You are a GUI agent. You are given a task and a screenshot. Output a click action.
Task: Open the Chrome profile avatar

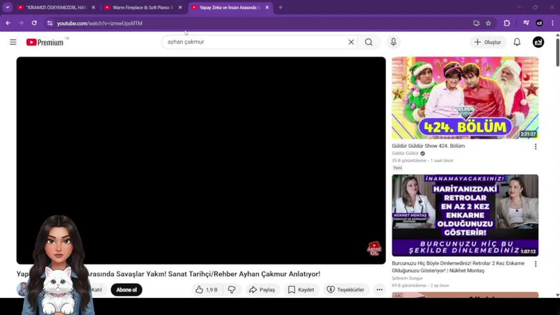coord(539,23)
